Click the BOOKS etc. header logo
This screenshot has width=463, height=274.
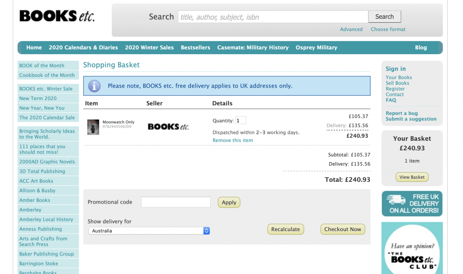tap(57, 16)
